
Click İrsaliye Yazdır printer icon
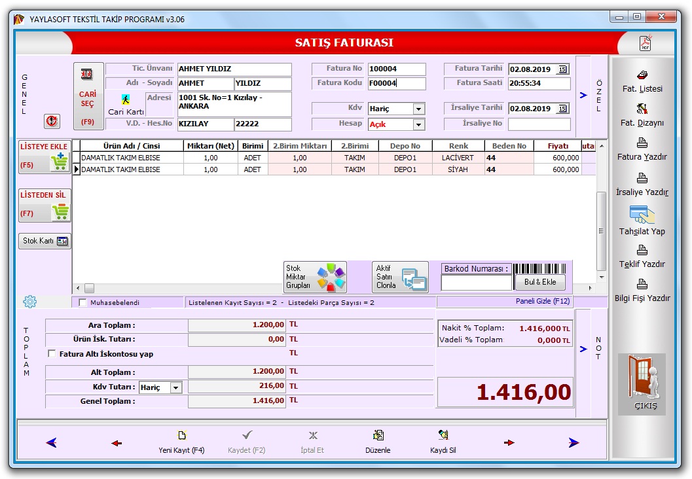[x=642, y=178]
